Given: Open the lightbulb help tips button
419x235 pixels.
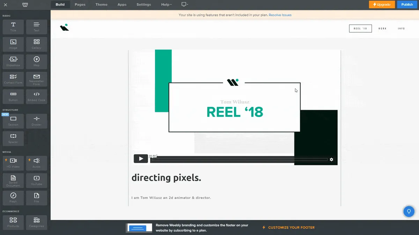Looking at the screenshot, I should tap(409, 211).
